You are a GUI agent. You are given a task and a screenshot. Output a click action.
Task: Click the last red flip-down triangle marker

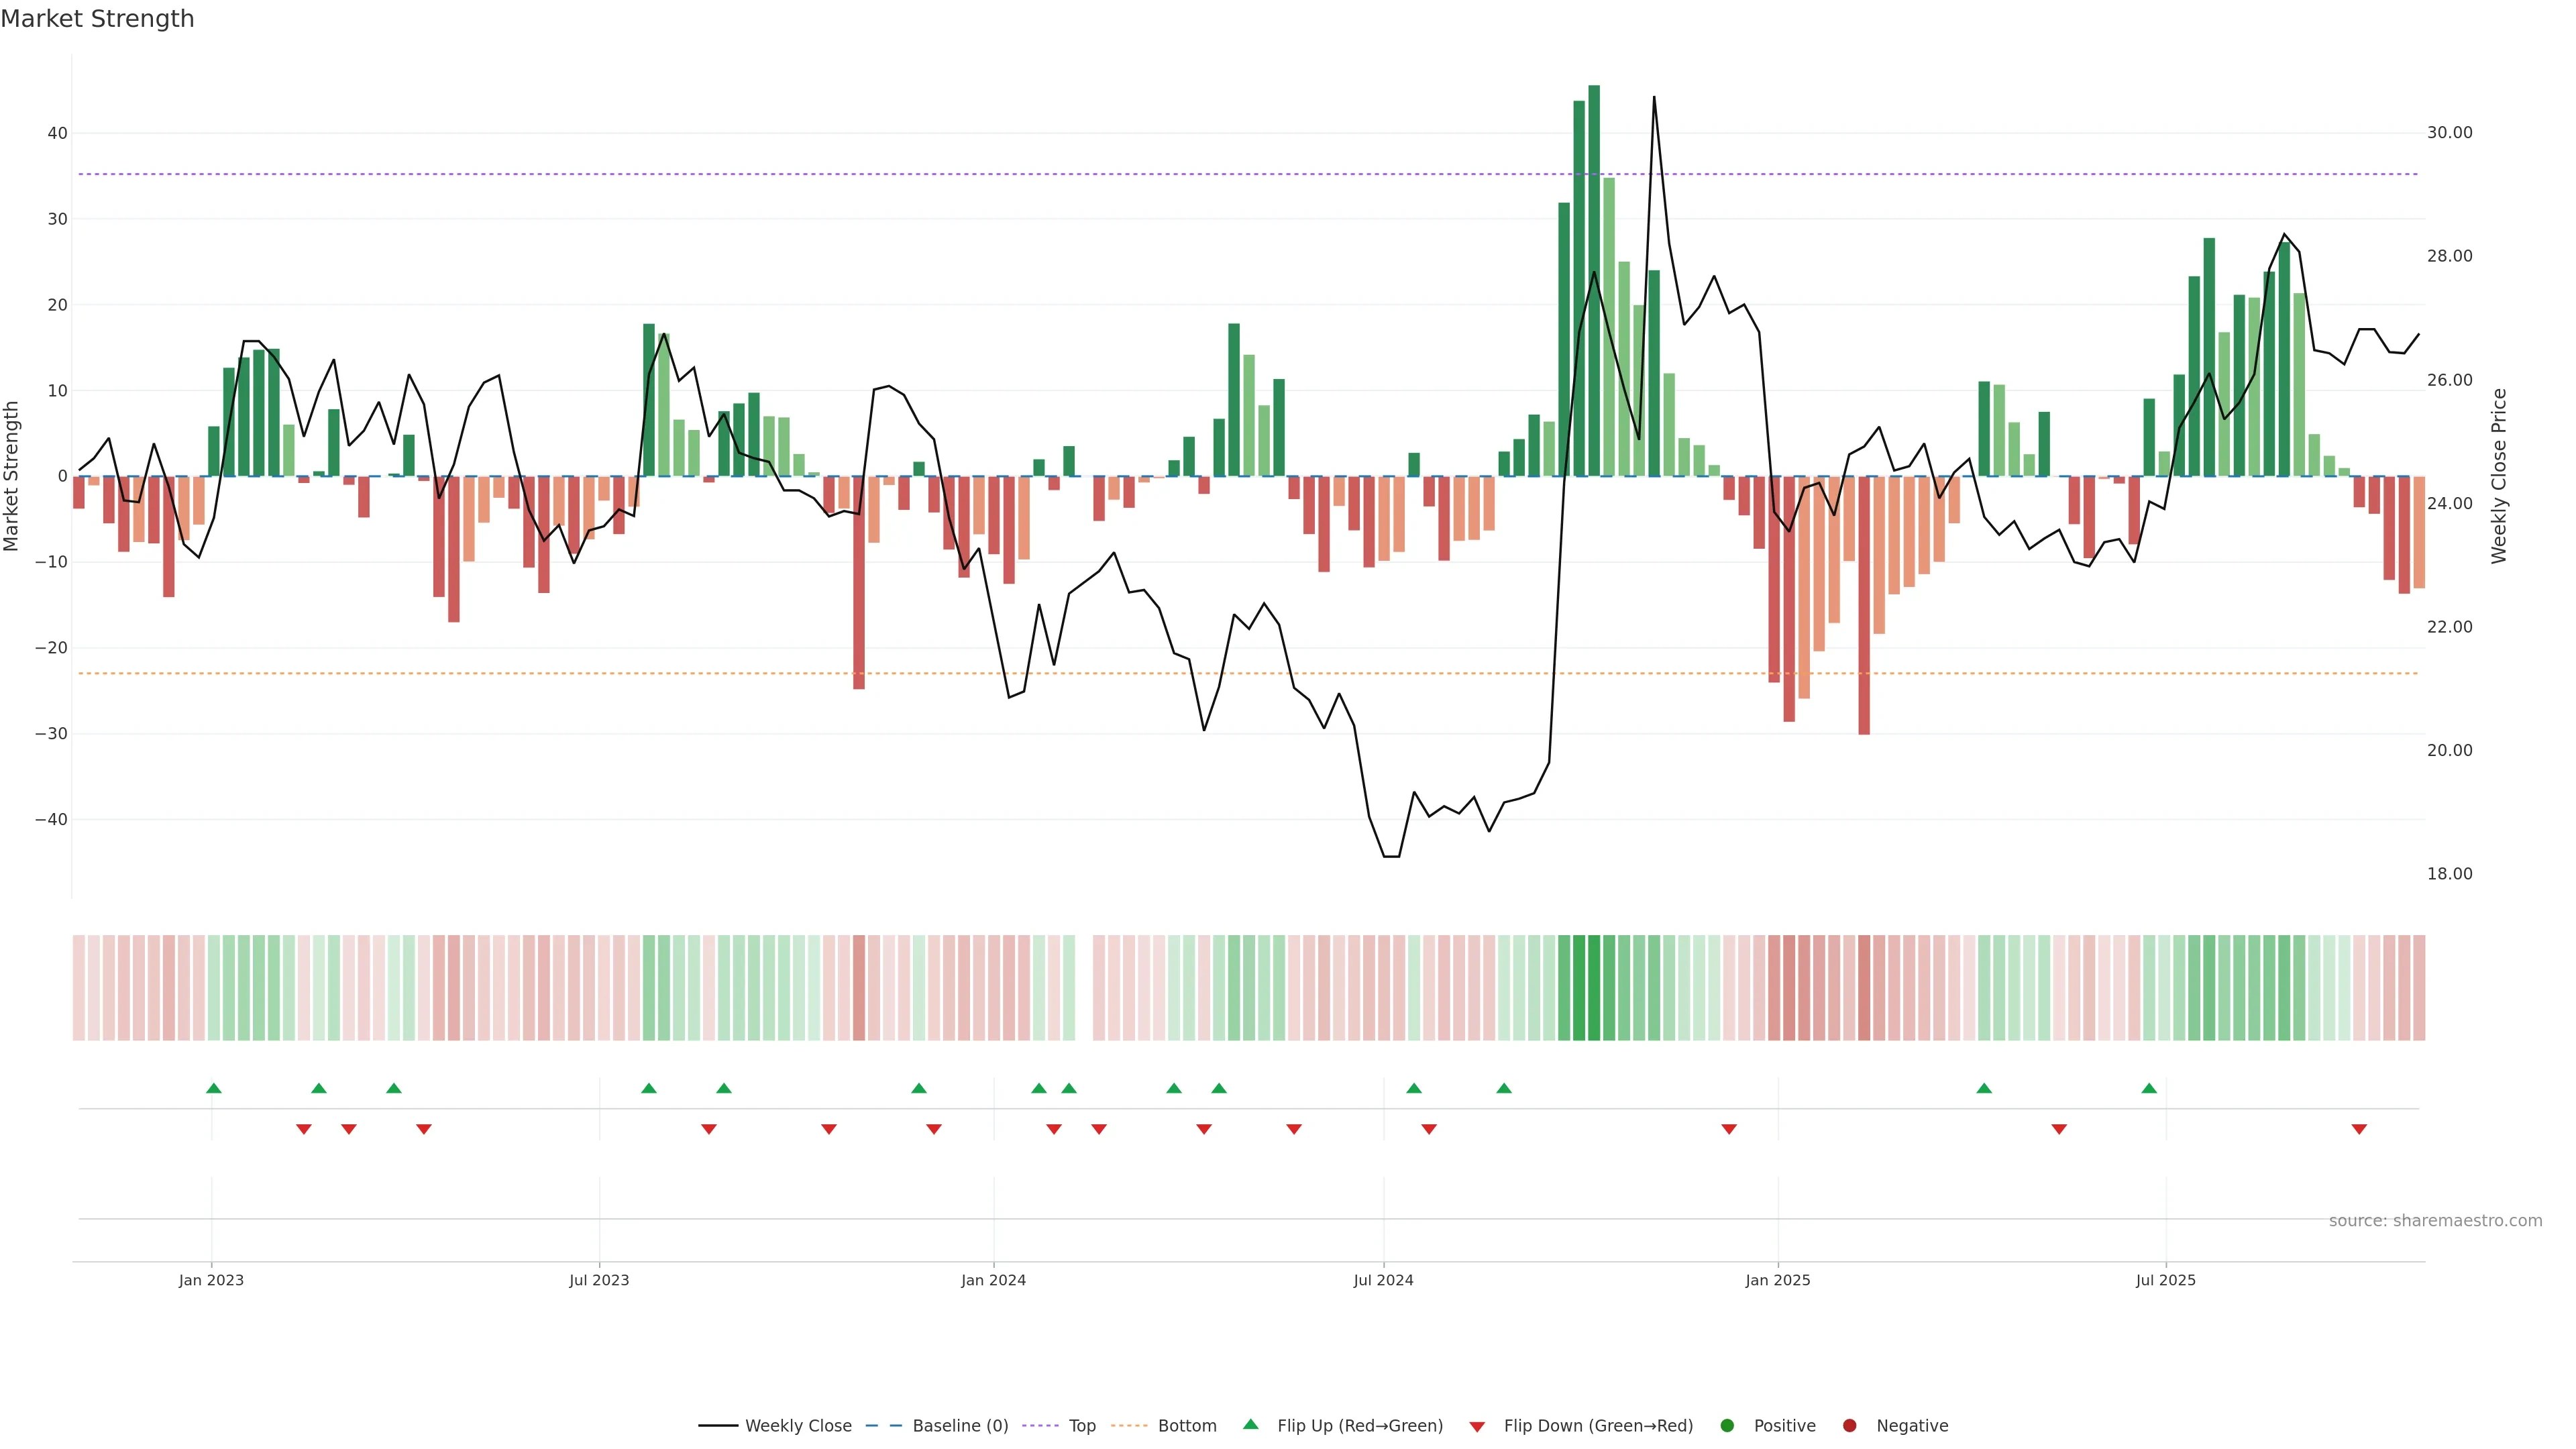(x=2359, y=1129)
